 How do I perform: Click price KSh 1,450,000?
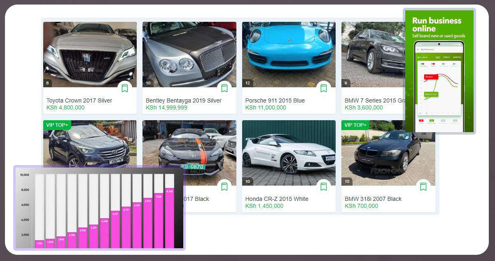264,206
